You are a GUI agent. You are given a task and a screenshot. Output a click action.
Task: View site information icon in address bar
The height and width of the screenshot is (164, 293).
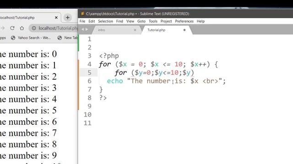click(x=34, y=28)
